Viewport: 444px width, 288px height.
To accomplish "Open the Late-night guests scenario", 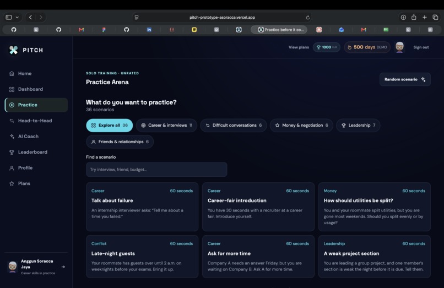I will click(142, 256).
